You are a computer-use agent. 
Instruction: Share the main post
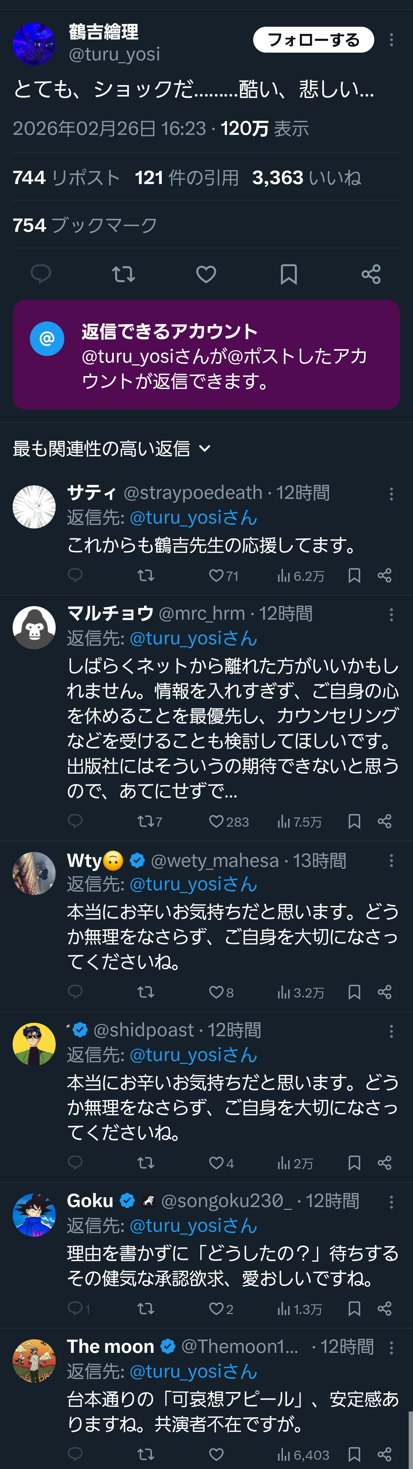click(x=371, y=274)
